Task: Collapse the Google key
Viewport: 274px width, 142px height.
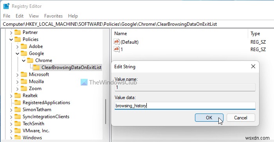Action: pos(17,53)
